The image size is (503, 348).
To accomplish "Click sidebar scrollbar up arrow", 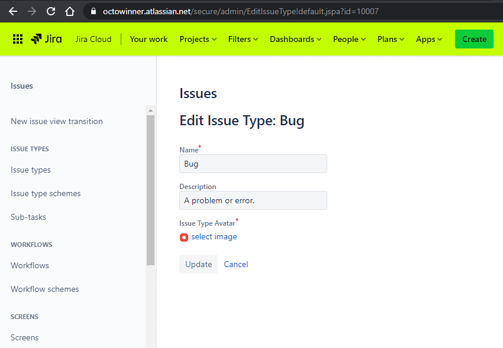I will 150,110.
